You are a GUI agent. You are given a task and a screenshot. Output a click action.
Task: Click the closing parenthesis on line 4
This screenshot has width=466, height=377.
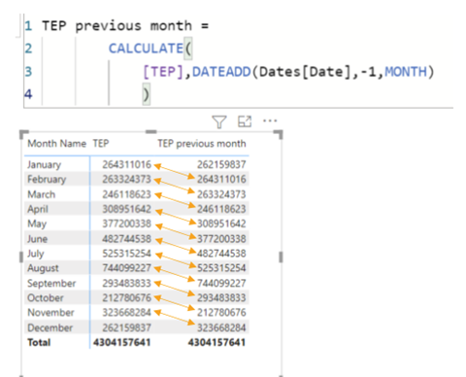coord(147,94)
